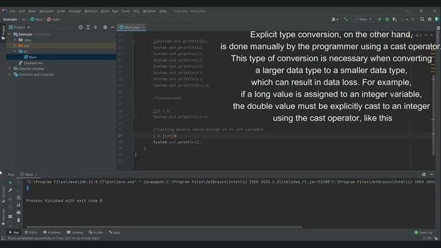Viewport: 441px width, 248px height.
Task: Collapse the src folder
Action: [x=15, y=52]
